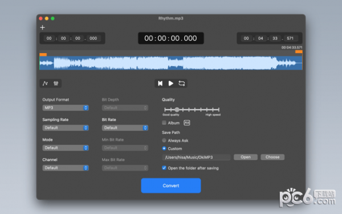Open the fade envelope editor icon
This screenshot has width=342, height=214.
[45, 83]
